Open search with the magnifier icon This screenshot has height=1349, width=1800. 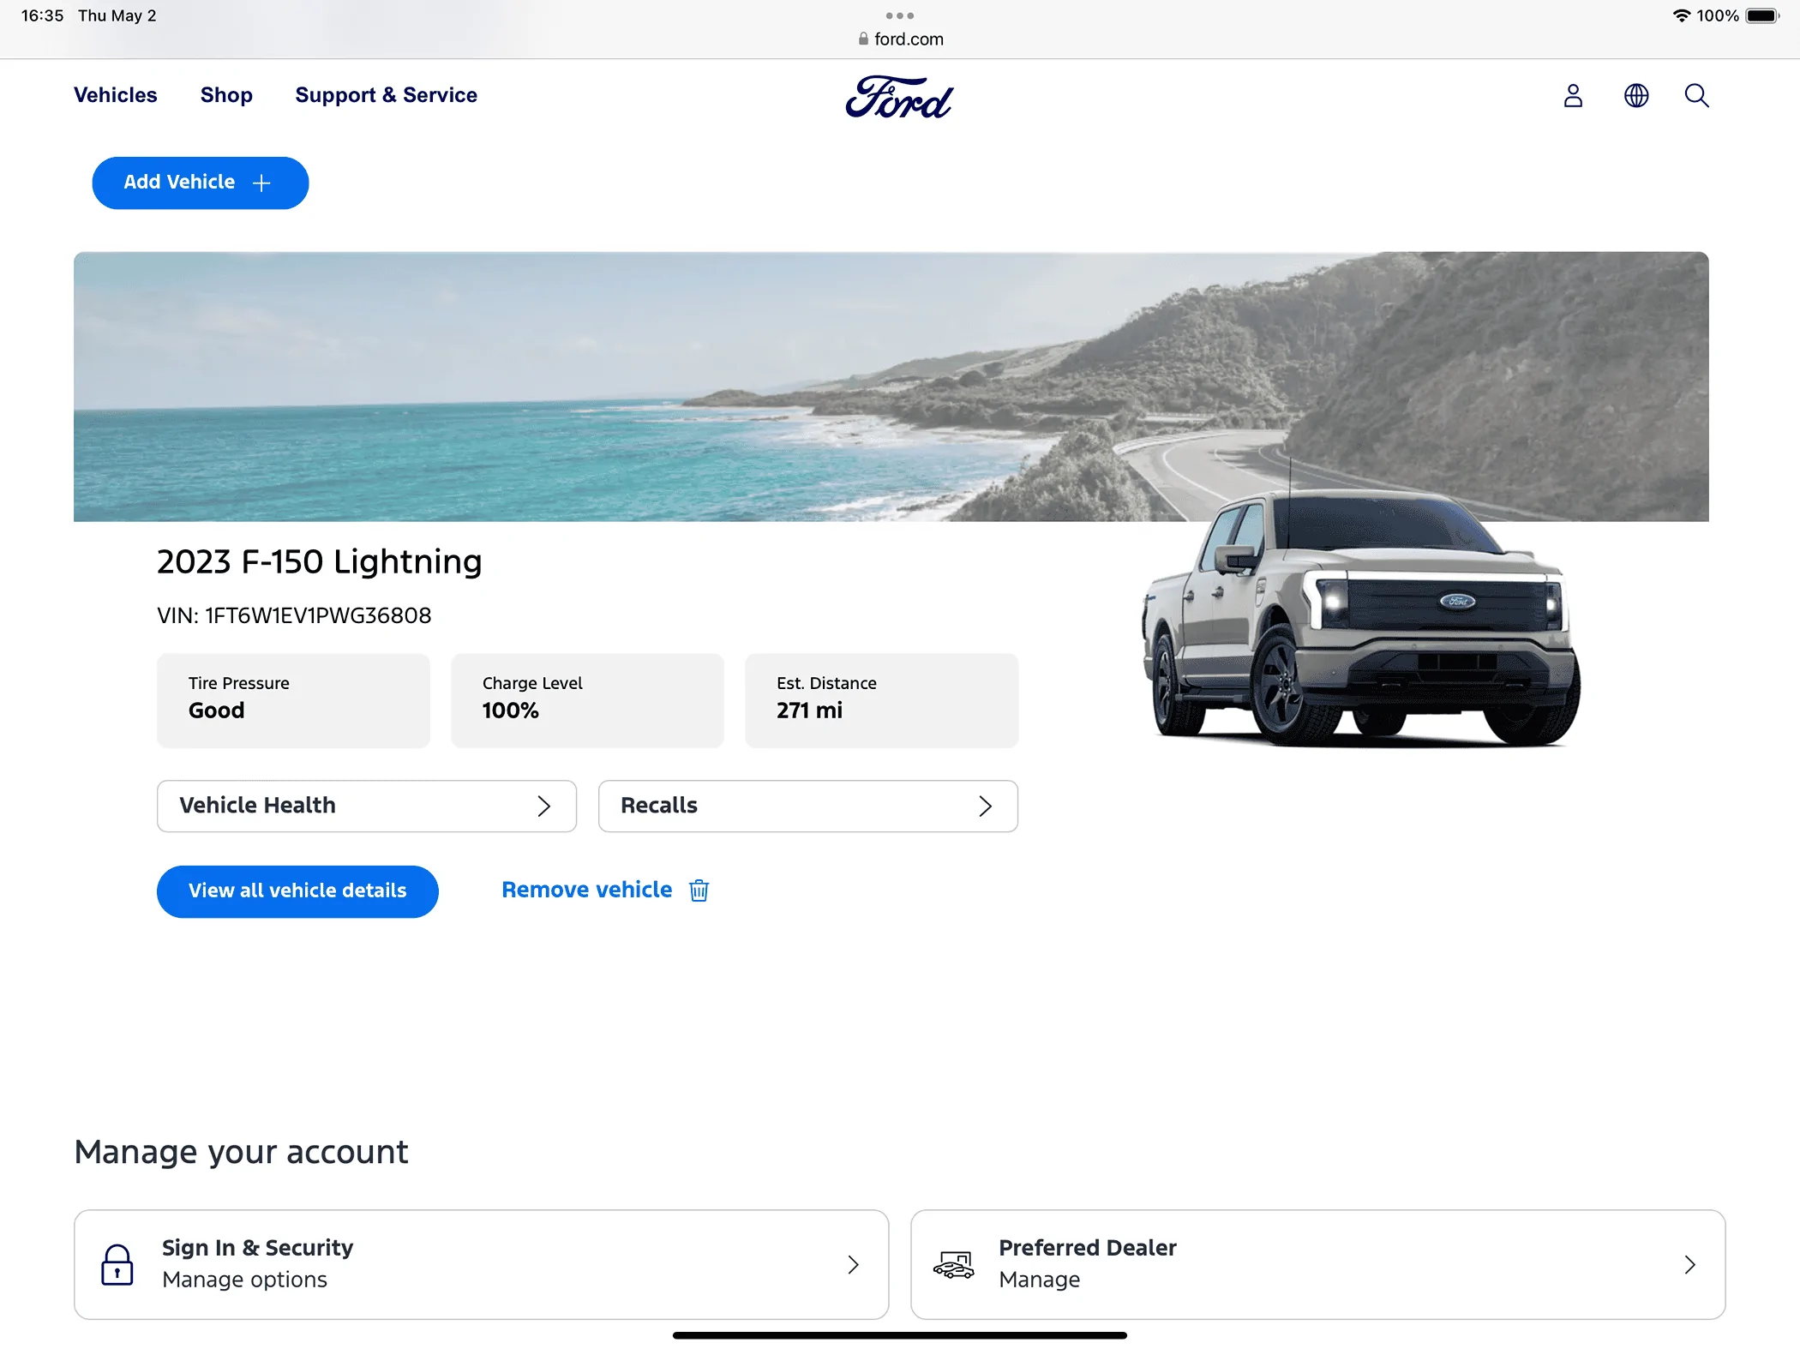tap(1696, 95)
